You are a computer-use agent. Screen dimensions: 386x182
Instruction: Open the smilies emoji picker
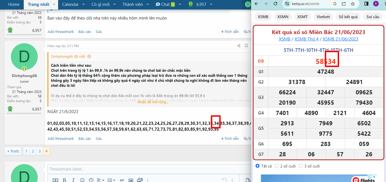(82, 180)
